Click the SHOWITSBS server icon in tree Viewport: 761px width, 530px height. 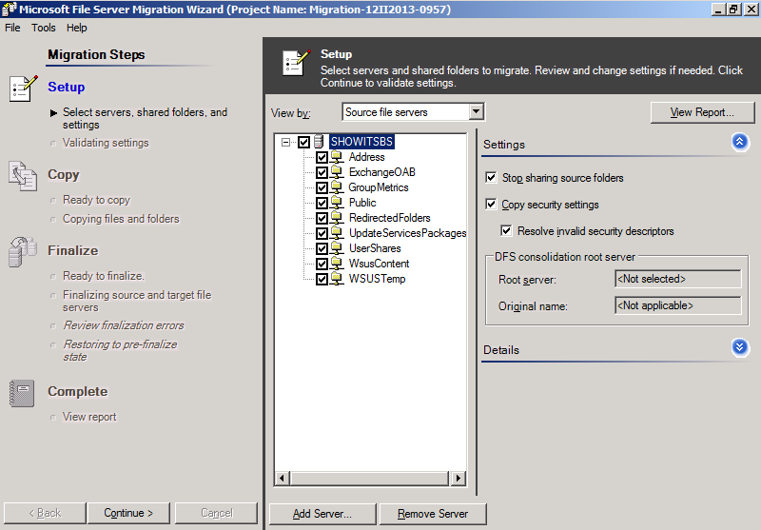point(319,142)
